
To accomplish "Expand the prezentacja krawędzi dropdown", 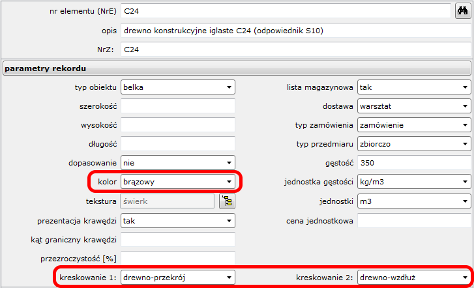I will click(177, 220).
